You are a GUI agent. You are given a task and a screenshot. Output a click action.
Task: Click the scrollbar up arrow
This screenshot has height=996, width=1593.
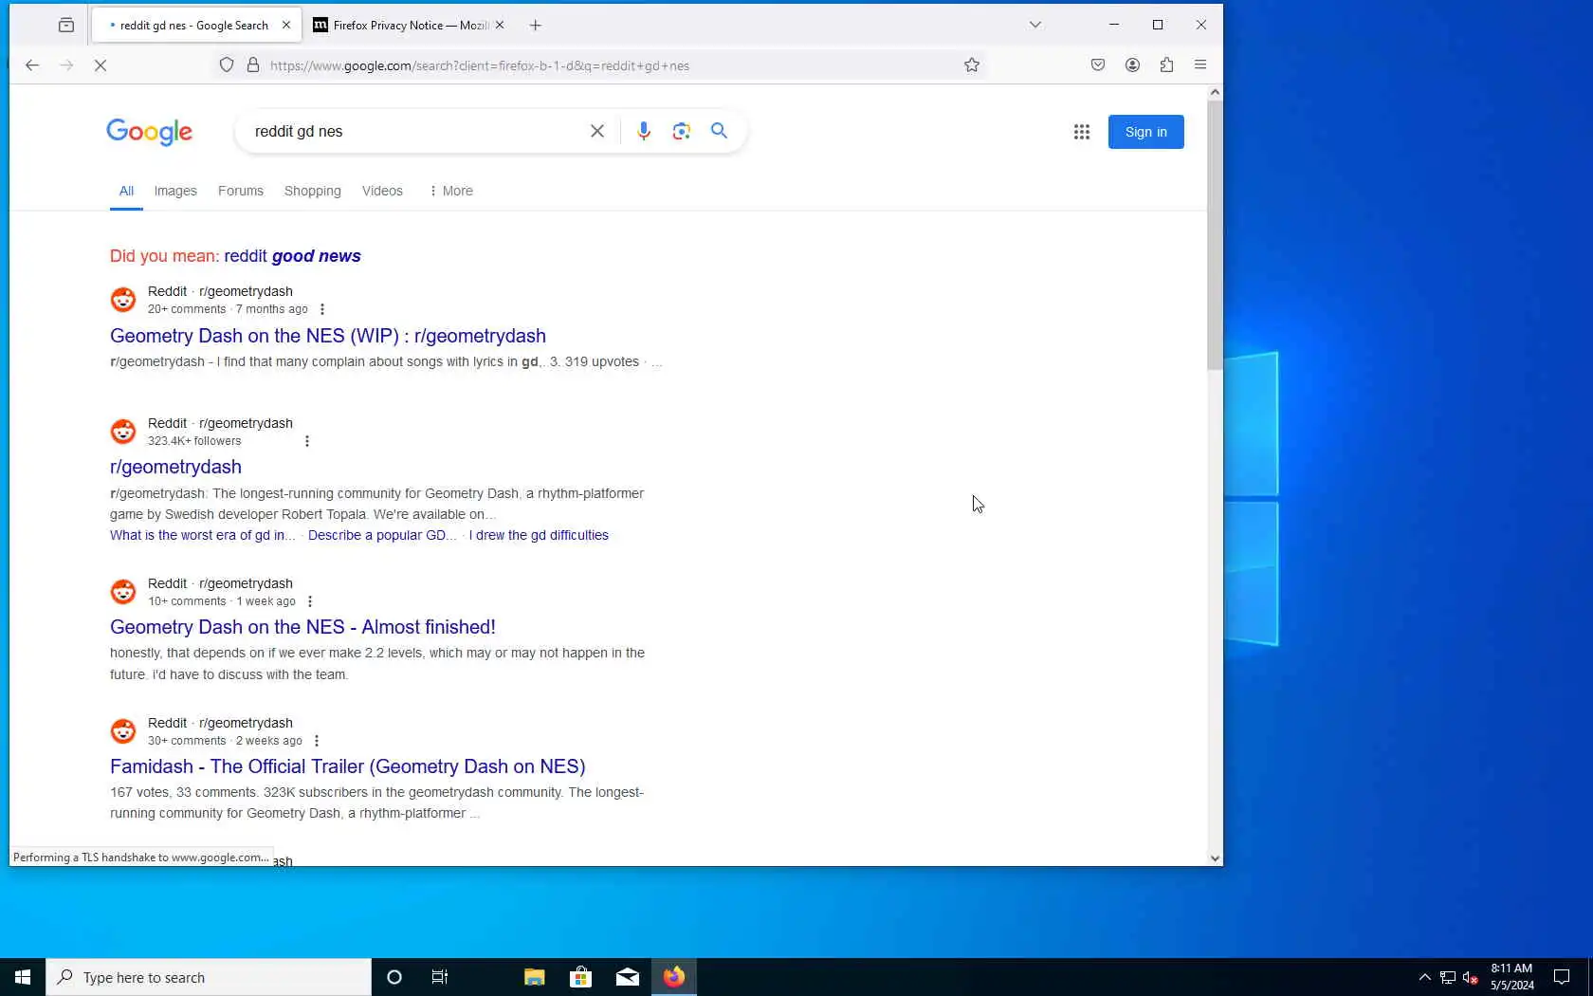(x=1215, y=92)
